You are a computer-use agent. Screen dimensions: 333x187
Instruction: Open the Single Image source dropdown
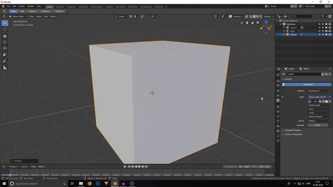click(319, 105)
